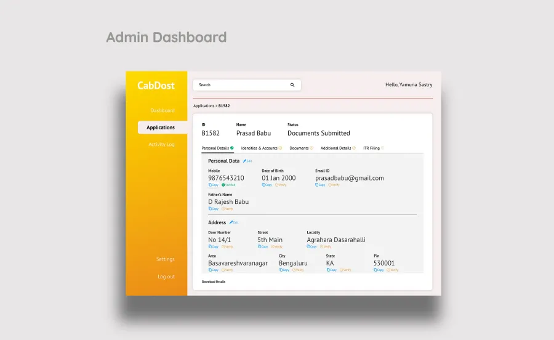
Task: Switch to Identities & Accounts tab
Action: pyautogui.click(x=262, y=148)
